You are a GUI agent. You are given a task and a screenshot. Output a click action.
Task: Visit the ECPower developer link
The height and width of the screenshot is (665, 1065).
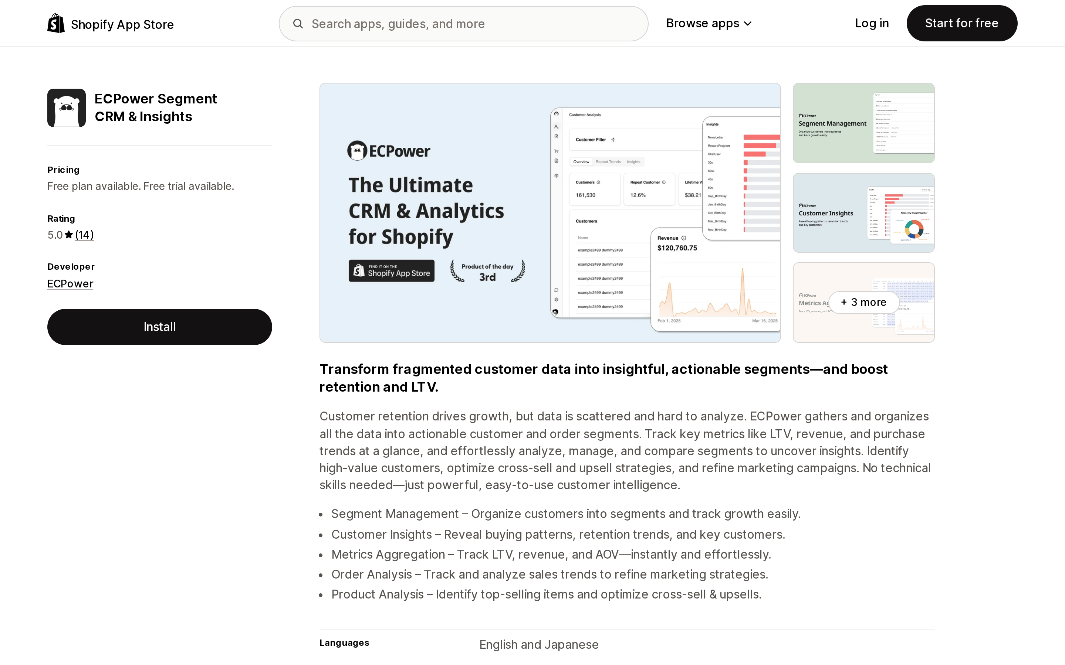point(70,284)
